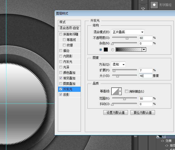
Task: Click 设置为默认值 button
Action: pos(116,113)
